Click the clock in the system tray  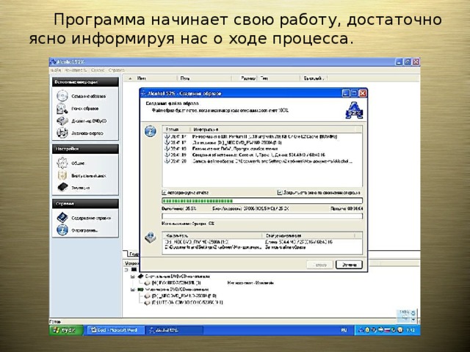click(411, 330)
